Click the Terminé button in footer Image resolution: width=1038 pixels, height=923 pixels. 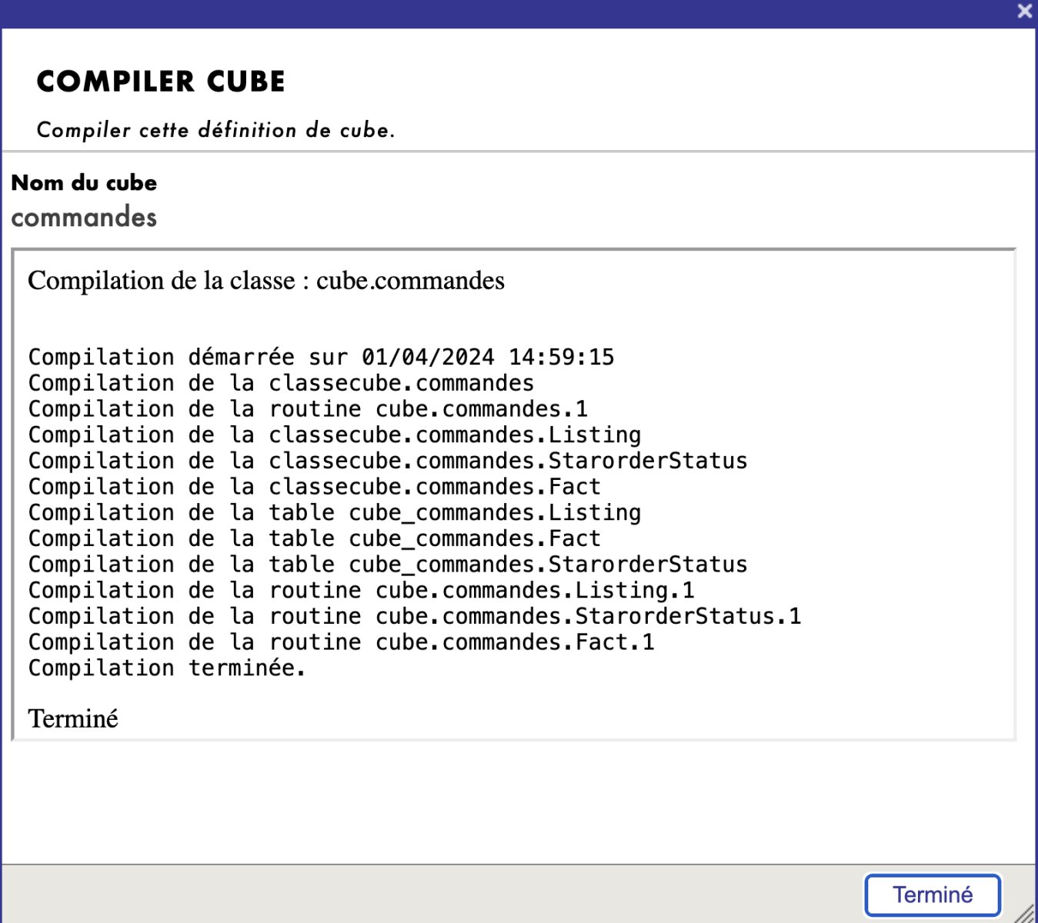point(932,895)
